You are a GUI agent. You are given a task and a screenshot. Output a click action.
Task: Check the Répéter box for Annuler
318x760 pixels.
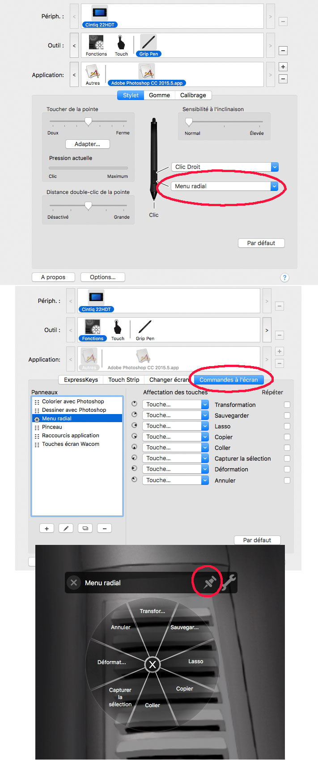287,480
